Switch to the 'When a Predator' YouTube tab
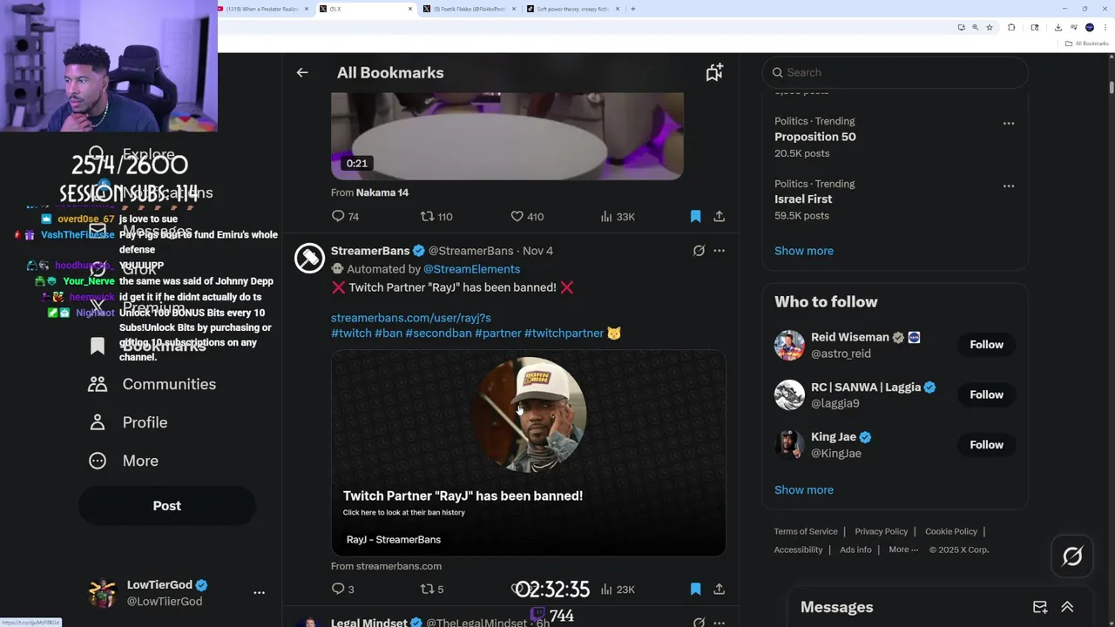 [261, 9]
